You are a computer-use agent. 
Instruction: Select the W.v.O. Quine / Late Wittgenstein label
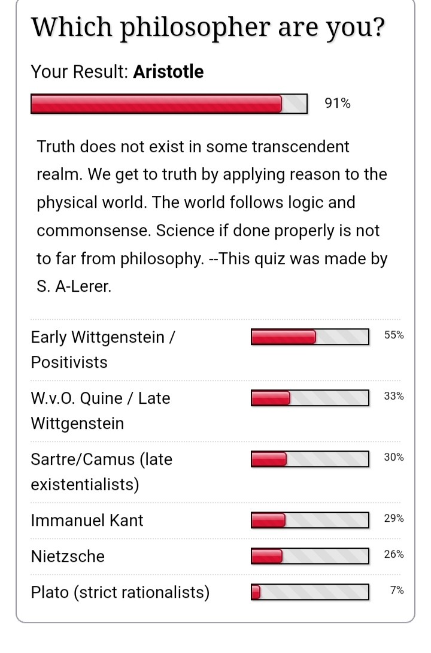[101, 410]
